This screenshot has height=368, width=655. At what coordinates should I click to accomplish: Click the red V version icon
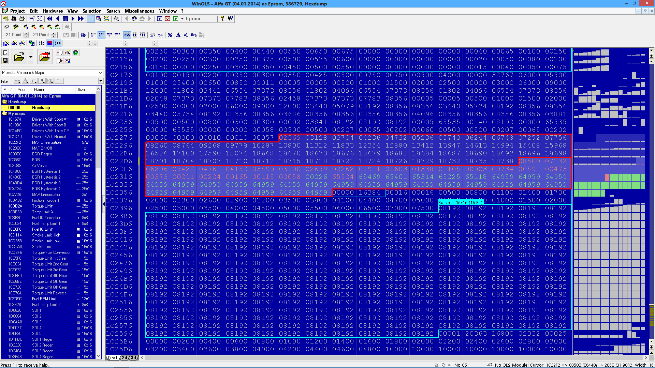[168, 19]
